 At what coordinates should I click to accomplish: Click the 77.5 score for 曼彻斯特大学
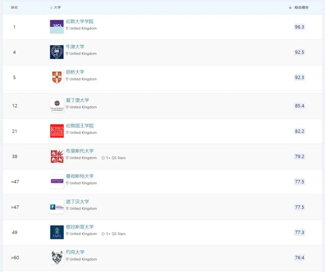[x=299, y=182]
